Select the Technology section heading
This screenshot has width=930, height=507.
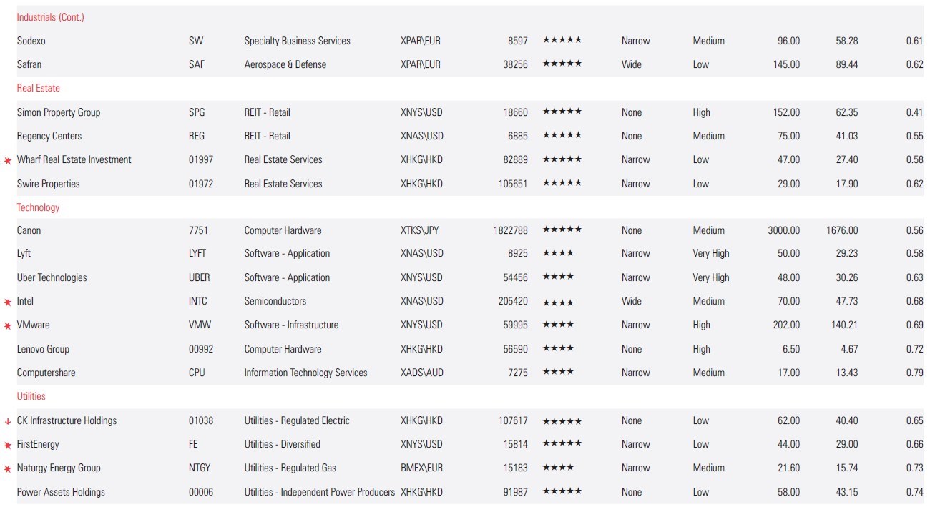39,207
